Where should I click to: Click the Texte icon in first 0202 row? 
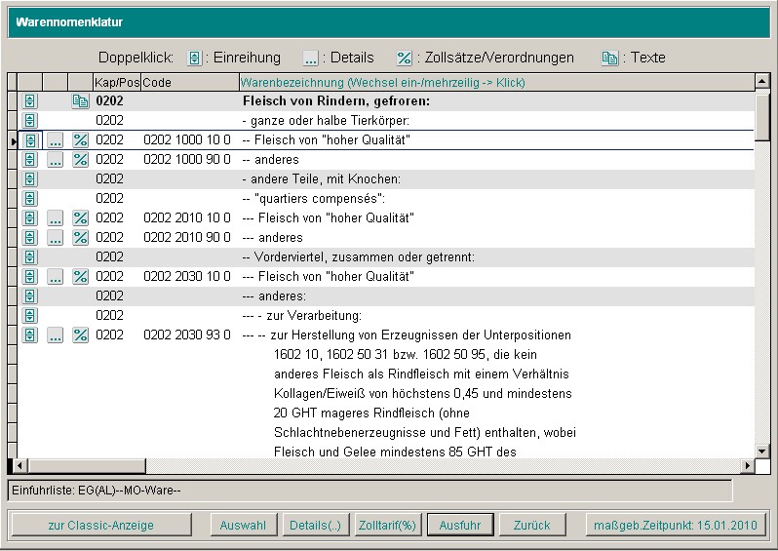[80, 101]
